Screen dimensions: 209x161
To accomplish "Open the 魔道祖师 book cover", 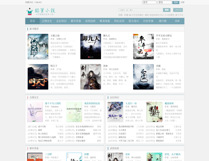I will (x=155, y=112).
